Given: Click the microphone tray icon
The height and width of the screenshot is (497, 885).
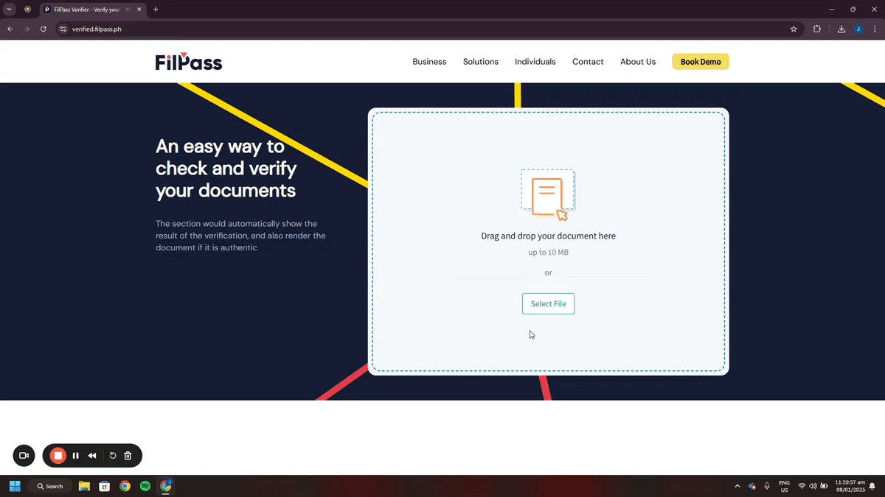Looking at the screenshot, I should pyautogui.click(x=767, y=486).
